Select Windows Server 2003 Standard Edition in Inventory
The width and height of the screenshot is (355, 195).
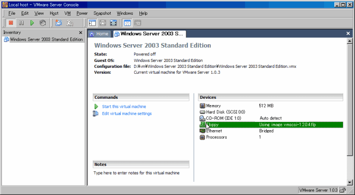46,39
